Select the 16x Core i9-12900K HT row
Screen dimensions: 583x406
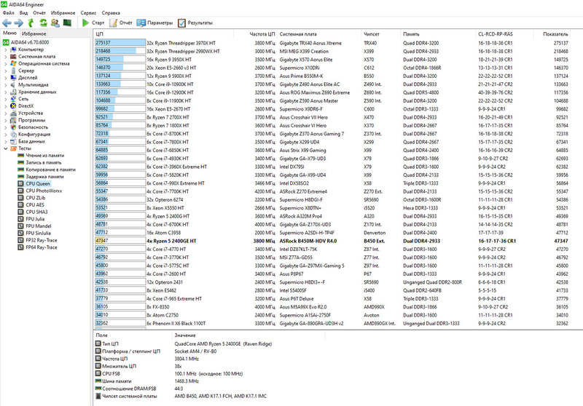point(332,92)
